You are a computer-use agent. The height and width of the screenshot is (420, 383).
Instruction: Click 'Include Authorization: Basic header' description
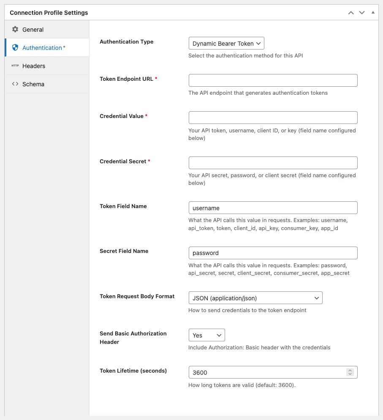259,347
